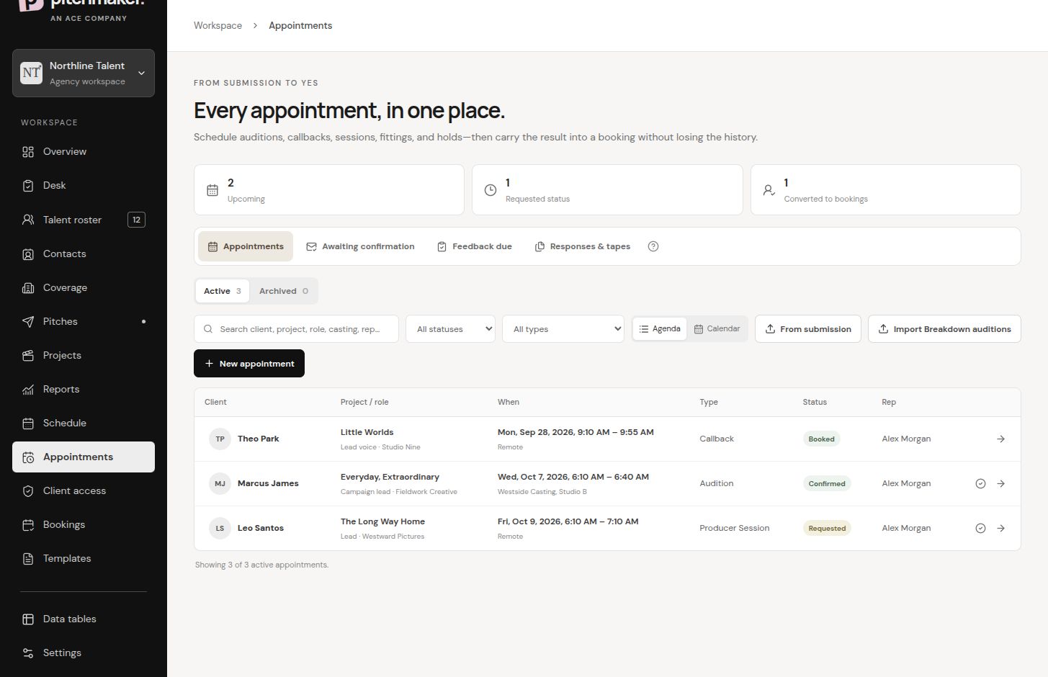Click the New appointment button
The width and height of the screenshot is (1048, 677).
[249, 363]
